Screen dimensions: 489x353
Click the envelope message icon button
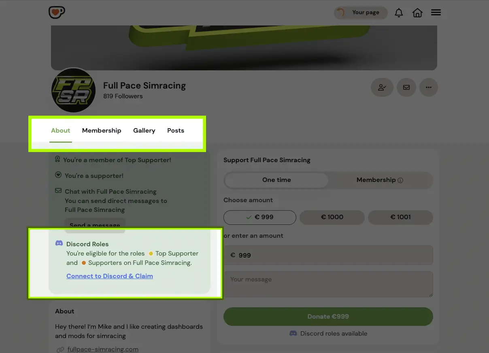point(406,87)
